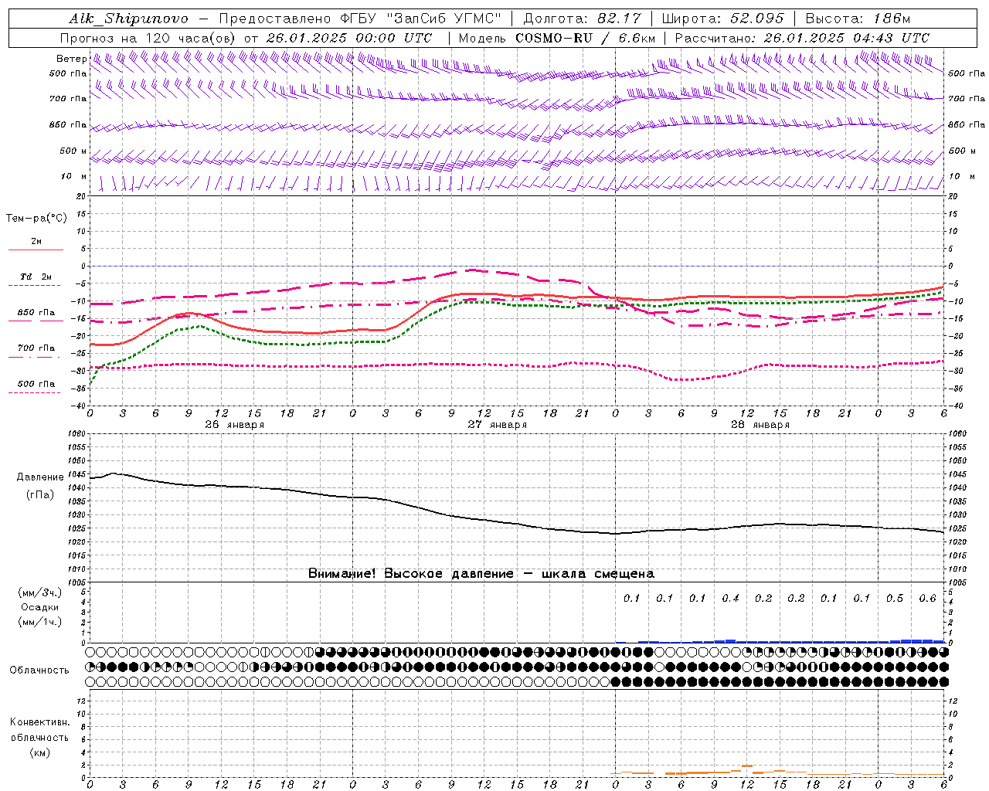Image resolution: width=989 pixels, height=791 pixels.
Task: Click the Высота: 186м value
Action: (858, 19)
